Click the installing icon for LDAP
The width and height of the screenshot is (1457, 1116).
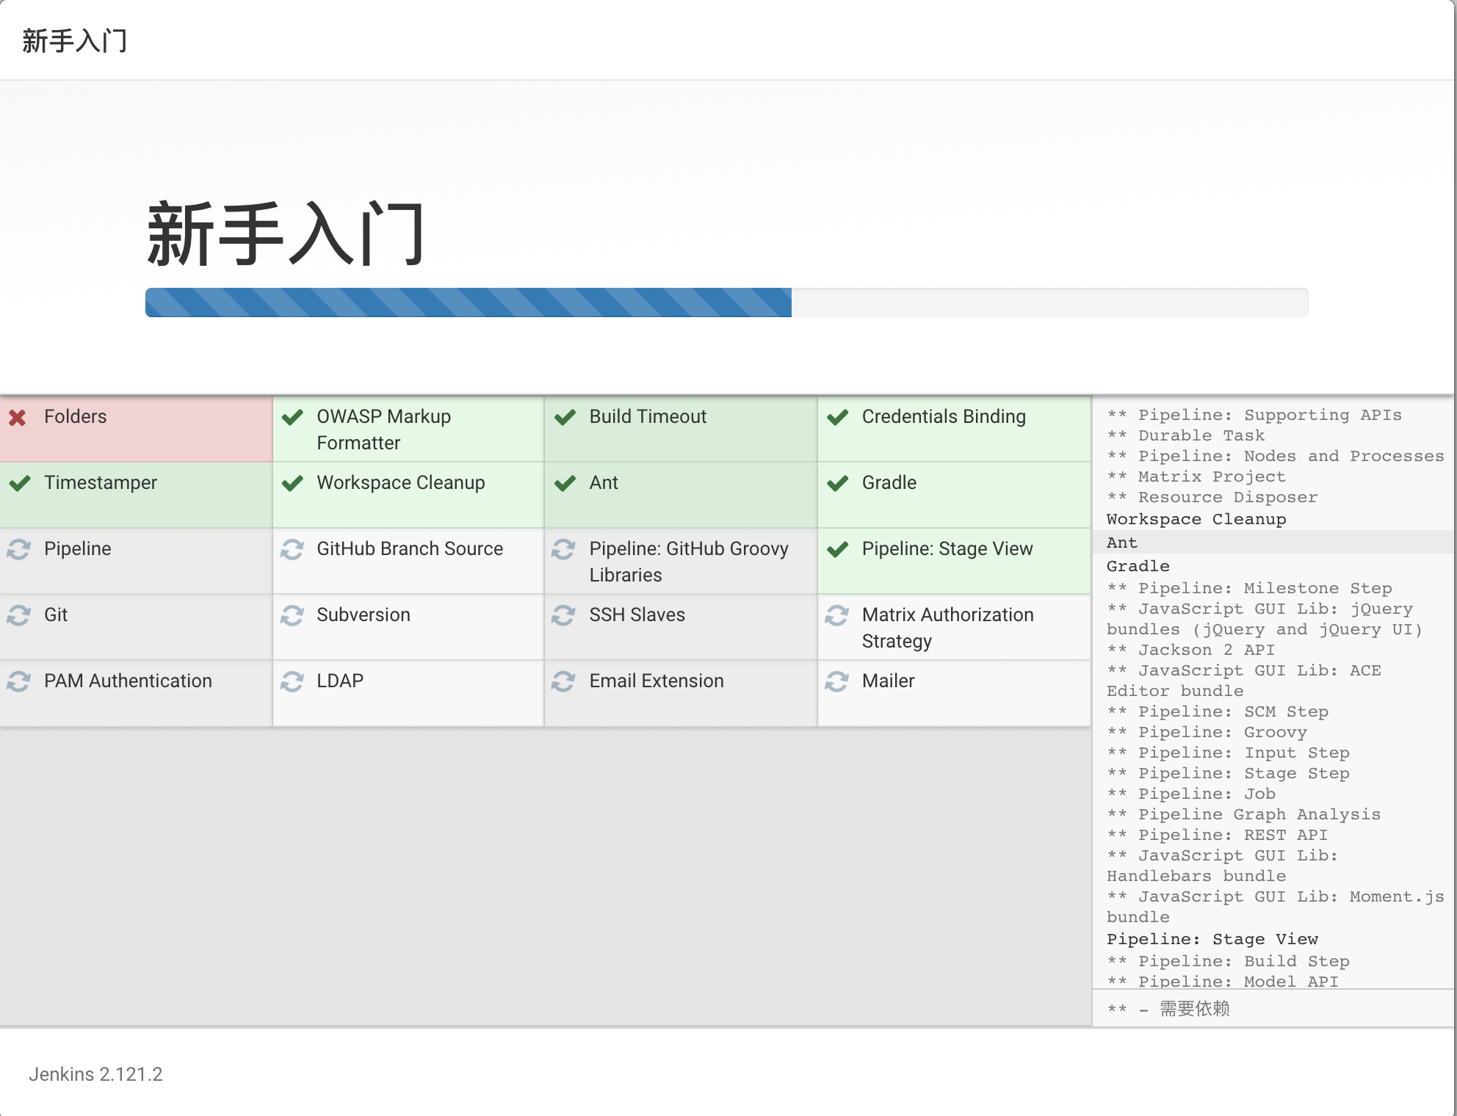point(292,681)
